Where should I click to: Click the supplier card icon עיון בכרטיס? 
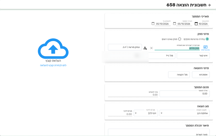(205, 47)
